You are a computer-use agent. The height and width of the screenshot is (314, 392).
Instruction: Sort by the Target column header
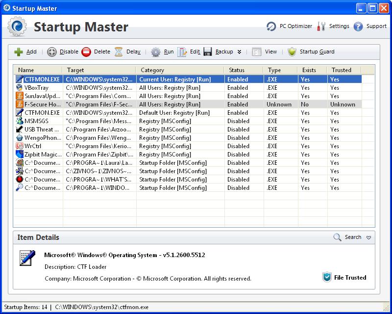click(99, 70)
